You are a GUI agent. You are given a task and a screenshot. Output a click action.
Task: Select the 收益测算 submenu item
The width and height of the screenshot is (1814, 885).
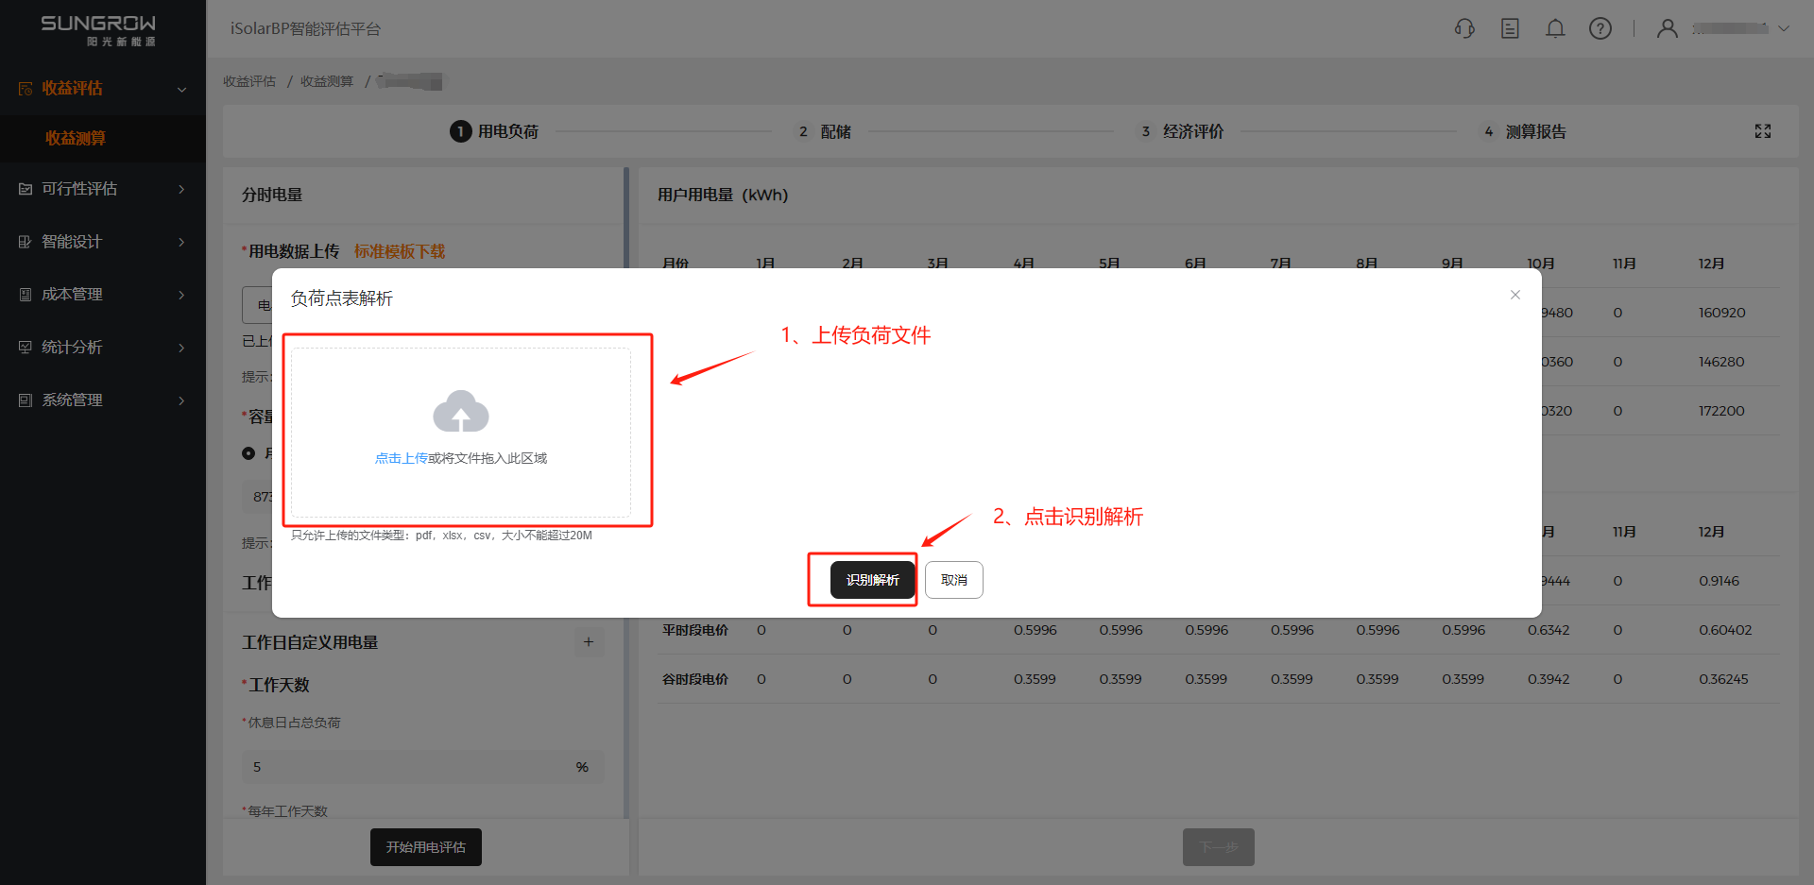[76, 138]
